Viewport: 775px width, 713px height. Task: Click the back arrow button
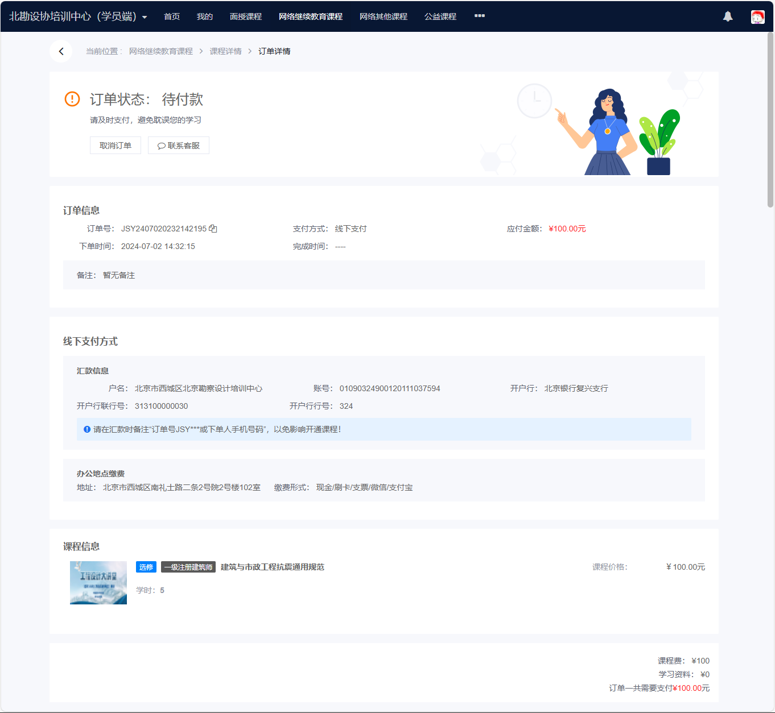[x=61, y=51]
